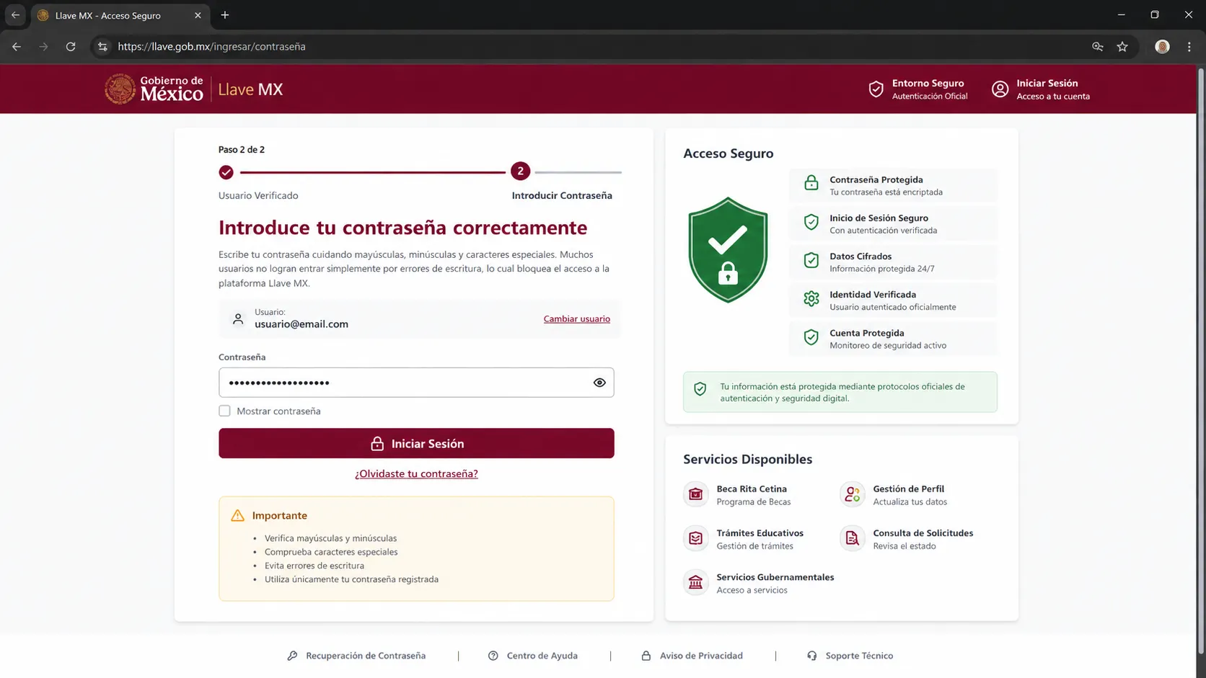Click the large green shield illustration
The height and width of the screenshot is (678, 1206).
point(728,250)
